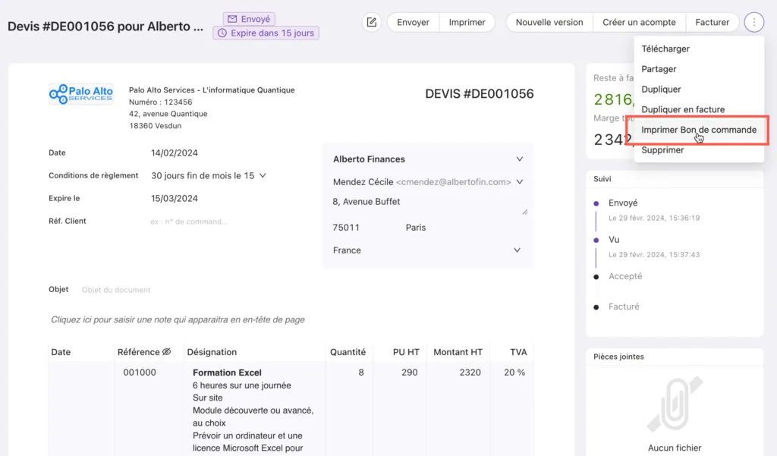This screenshot has height=456, width=777.
Task: Click the Envoyer button
Action: pos(413,22)
